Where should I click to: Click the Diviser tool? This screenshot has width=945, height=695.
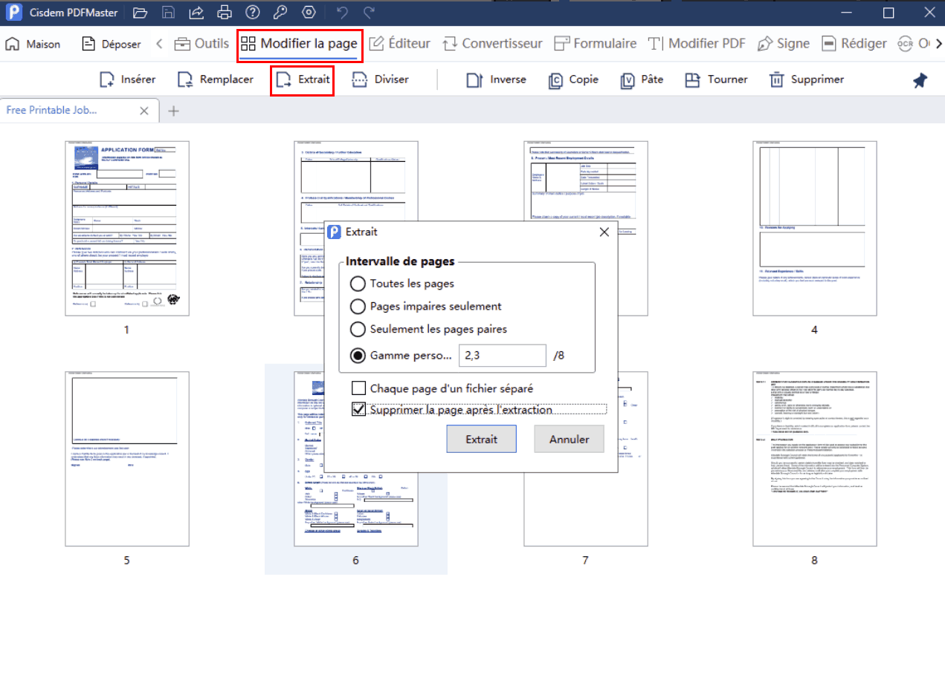pos(380,79)
